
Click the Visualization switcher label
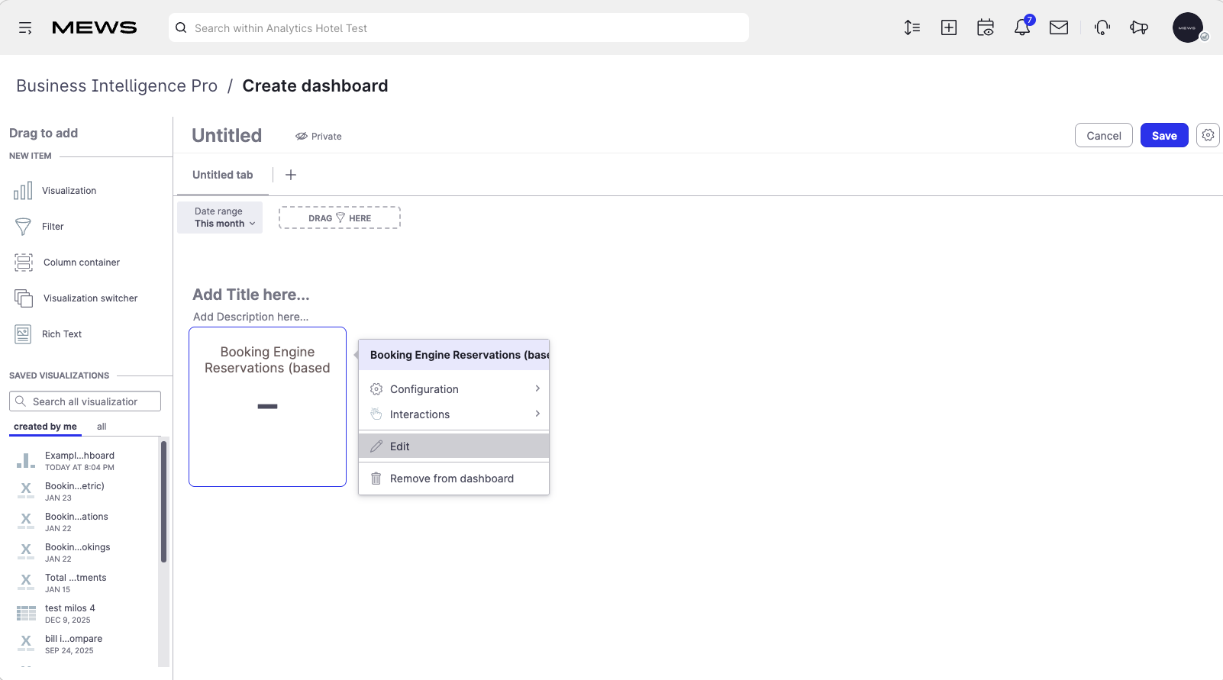click(91, 298)
